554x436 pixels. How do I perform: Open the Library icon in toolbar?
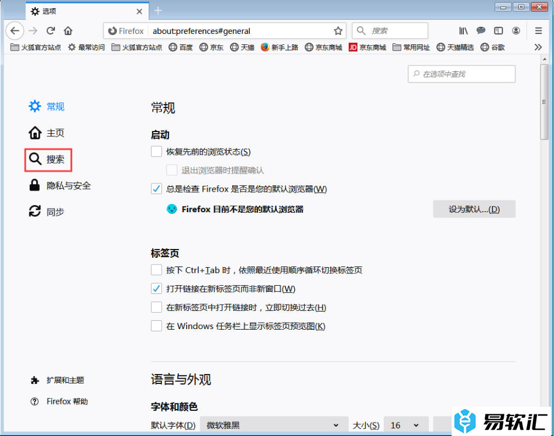(463, 31)
